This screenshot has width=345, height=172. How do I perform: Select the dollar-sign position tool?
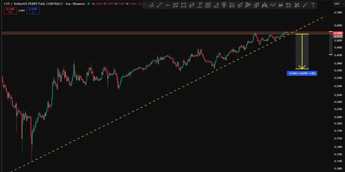224,5
